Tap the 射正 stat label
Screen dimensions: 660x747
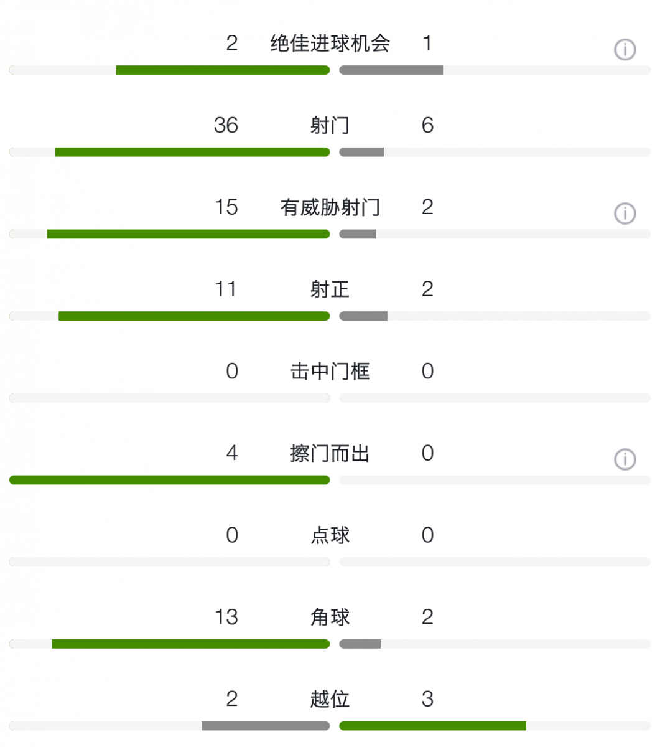330,289
